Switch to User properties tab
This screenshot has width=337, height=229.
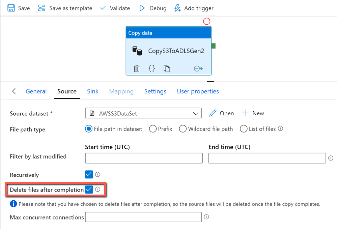click(198, 91)
